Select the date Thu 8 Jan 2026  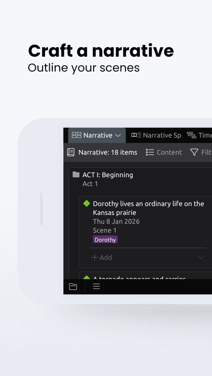pos(116,221)
